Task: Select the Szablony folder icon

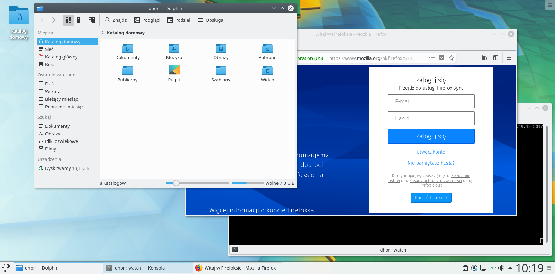Action: tap(221, 70)
